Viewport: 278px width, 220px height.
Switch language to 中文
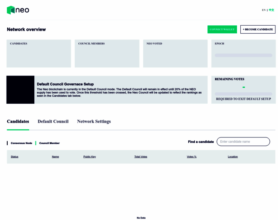point(271,10)
